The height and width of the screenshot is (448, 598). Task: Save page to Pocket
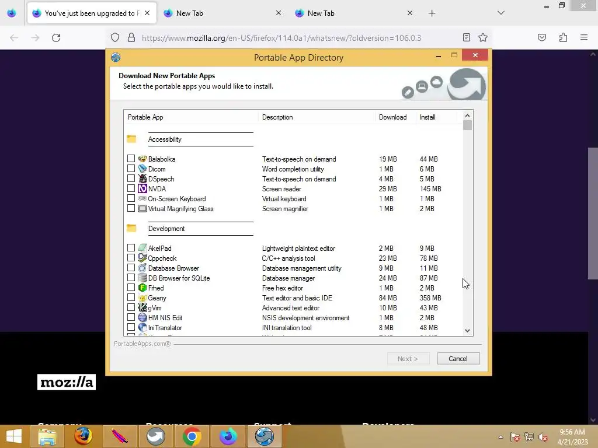[542, 38]
